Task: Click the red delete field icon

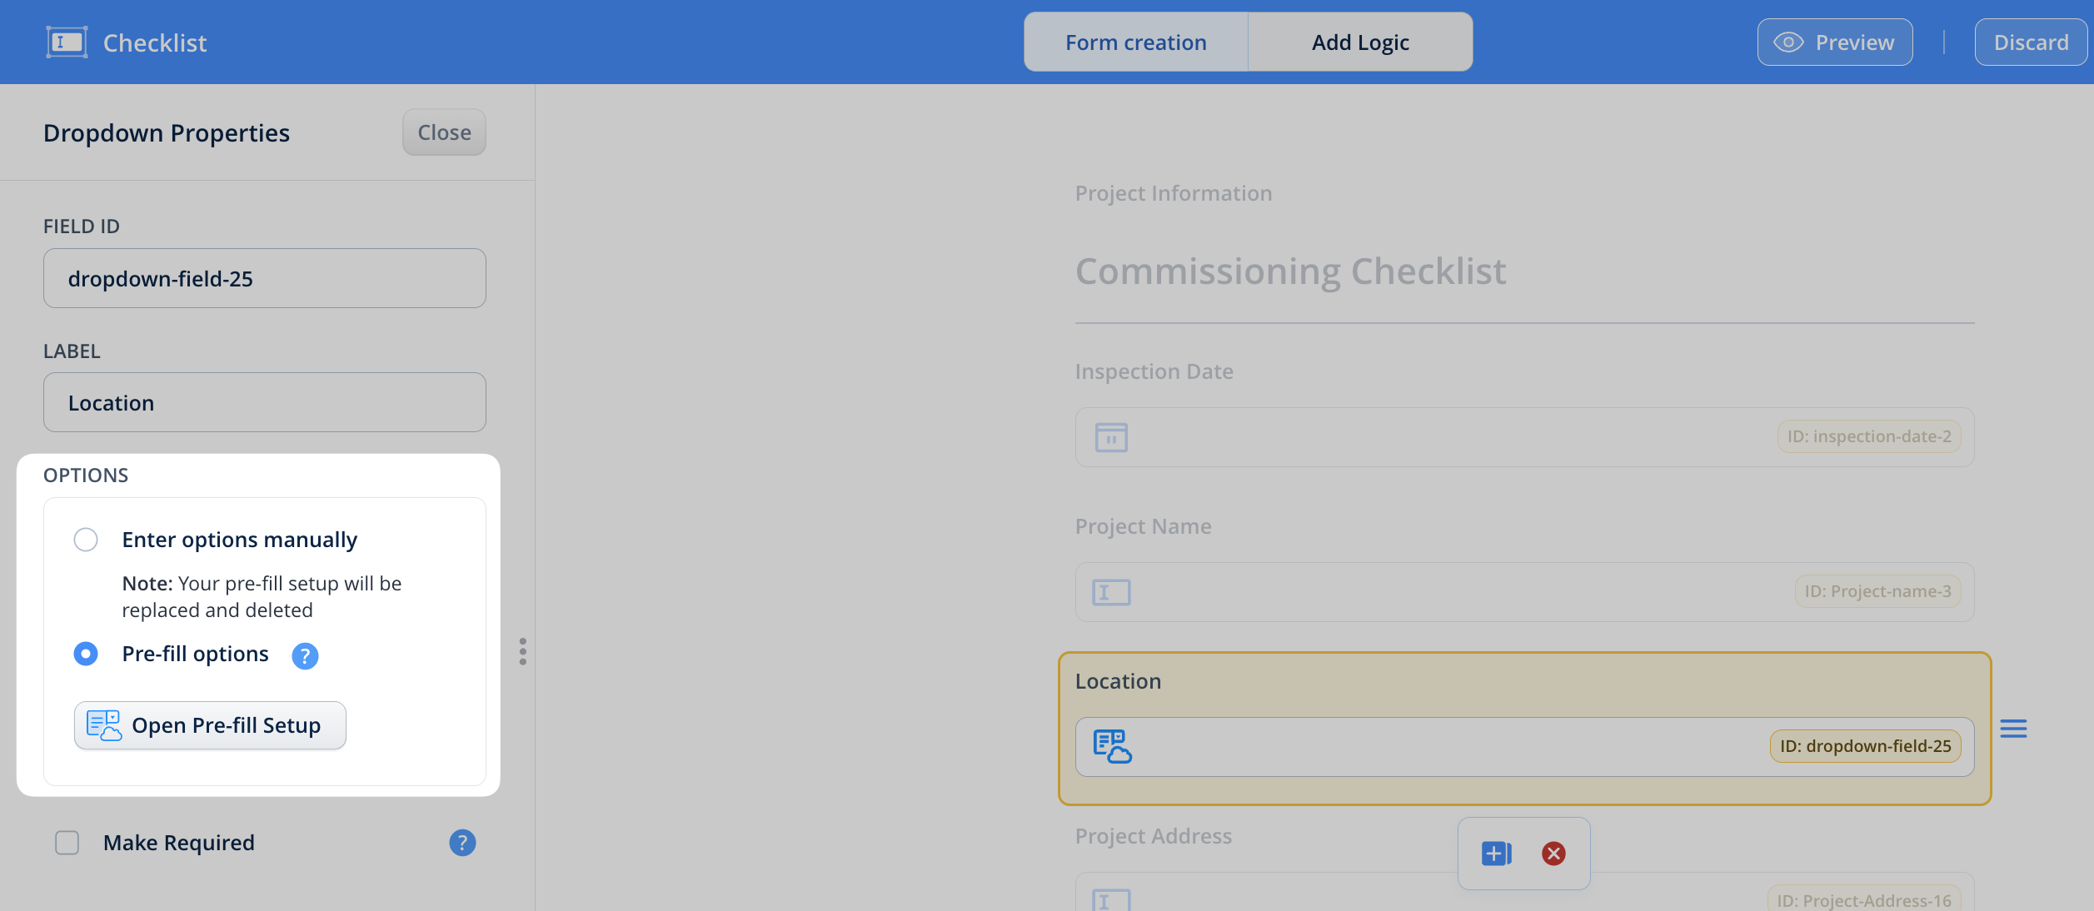Action: [1553, 854]
